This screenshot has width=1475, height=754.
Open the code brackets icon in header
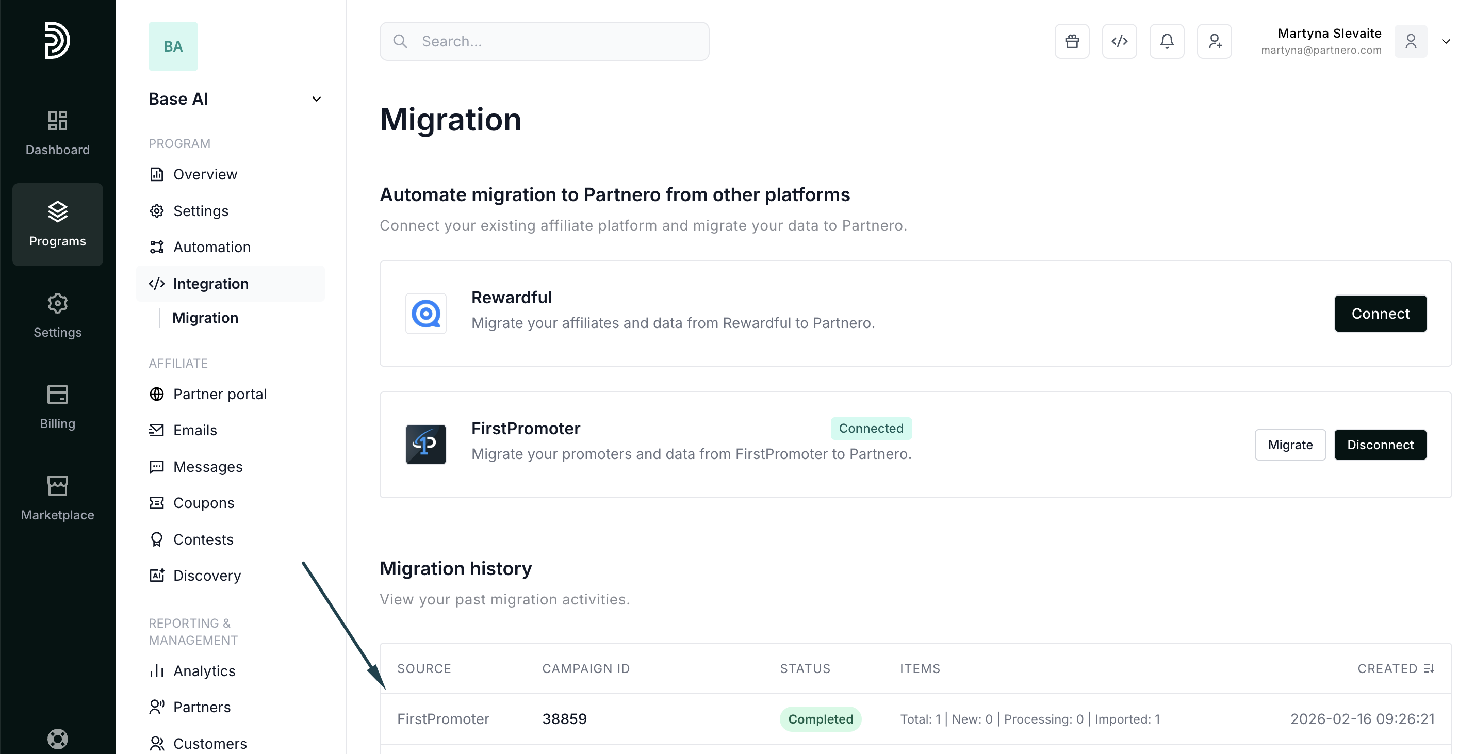pyautogui.click(x=1120, y=41)
